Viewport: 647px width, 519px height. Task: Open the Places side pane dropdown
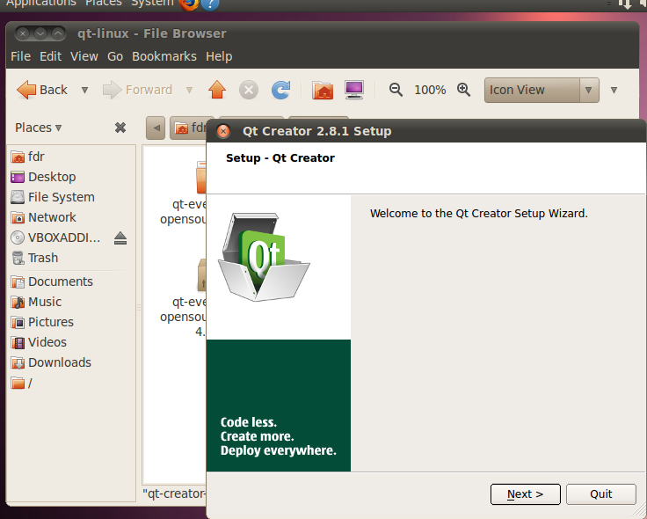click(39, 128)
